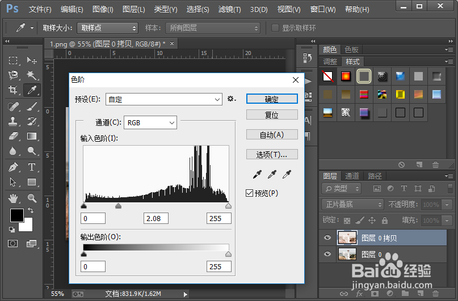Reset default foreground and background colors

click(x=12, y=230)
